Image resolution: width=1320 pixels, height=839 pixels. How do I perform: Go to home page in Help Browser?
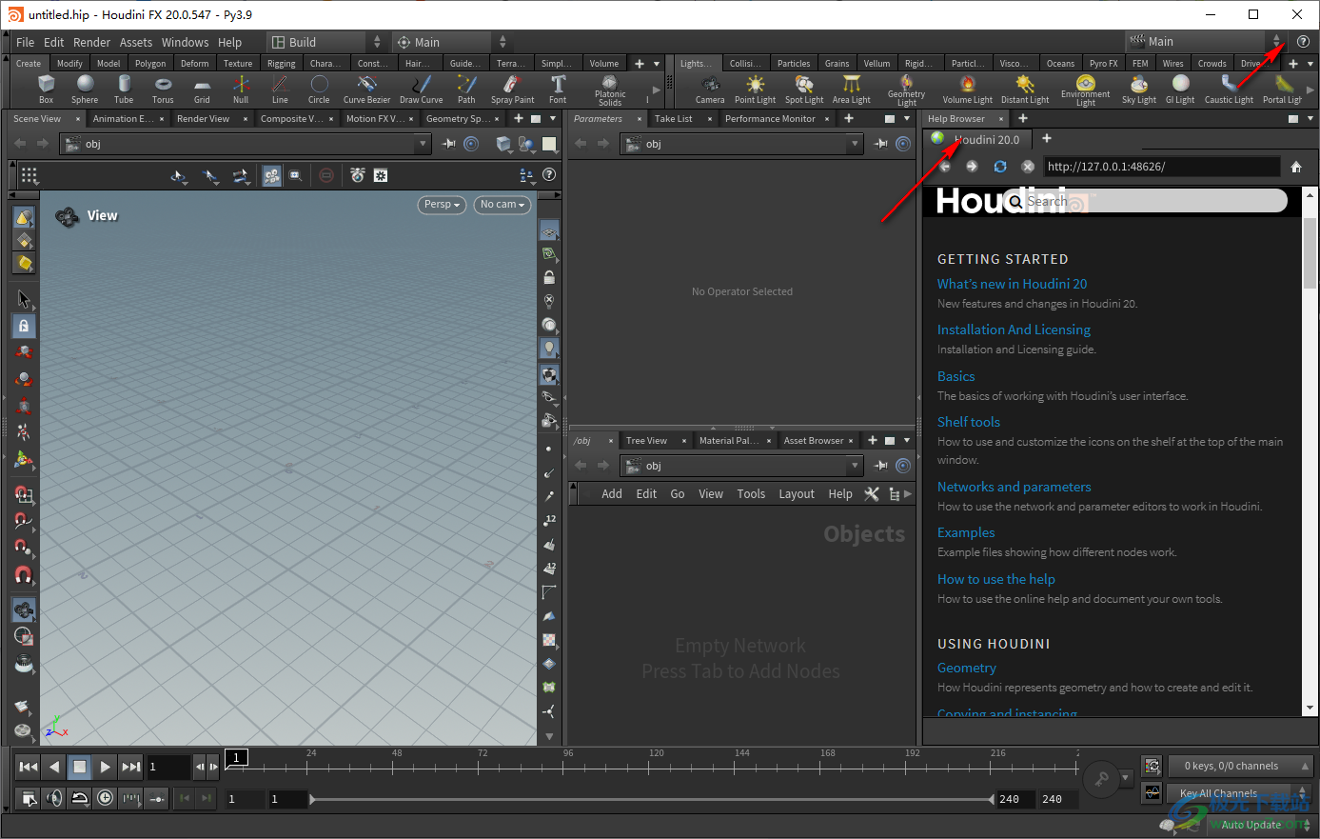click(1295, 167)
